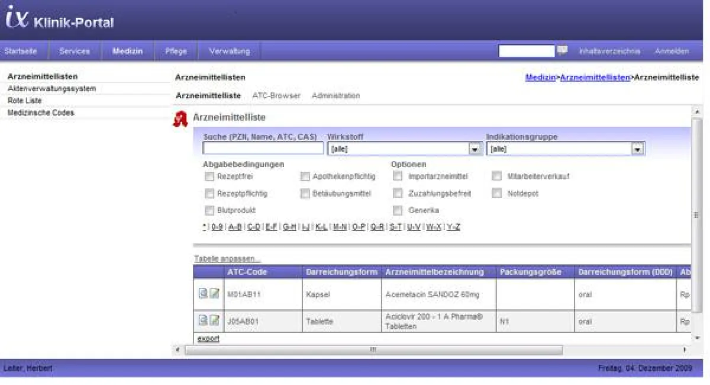710x385 pixels.
Task: Open the Wirkstoff dropdown
Action: pos(474,149)
